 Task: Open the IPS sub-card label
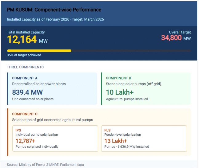click(x=18, y=130)
